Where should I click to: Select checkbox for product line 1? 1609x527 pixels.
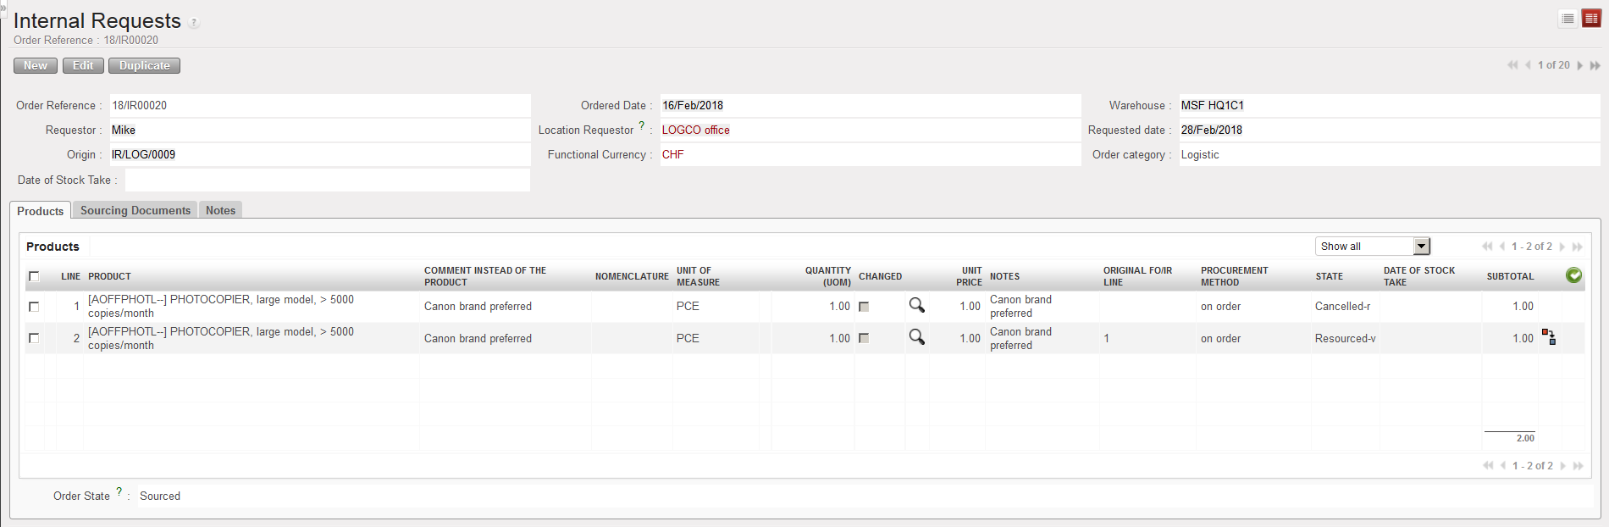pos(34,306)
